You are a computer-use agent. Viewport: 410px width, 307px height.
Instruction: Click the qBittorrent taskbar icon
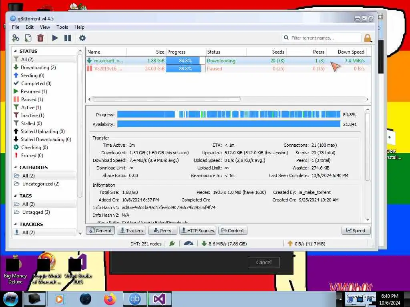click(x=135, y=299)
